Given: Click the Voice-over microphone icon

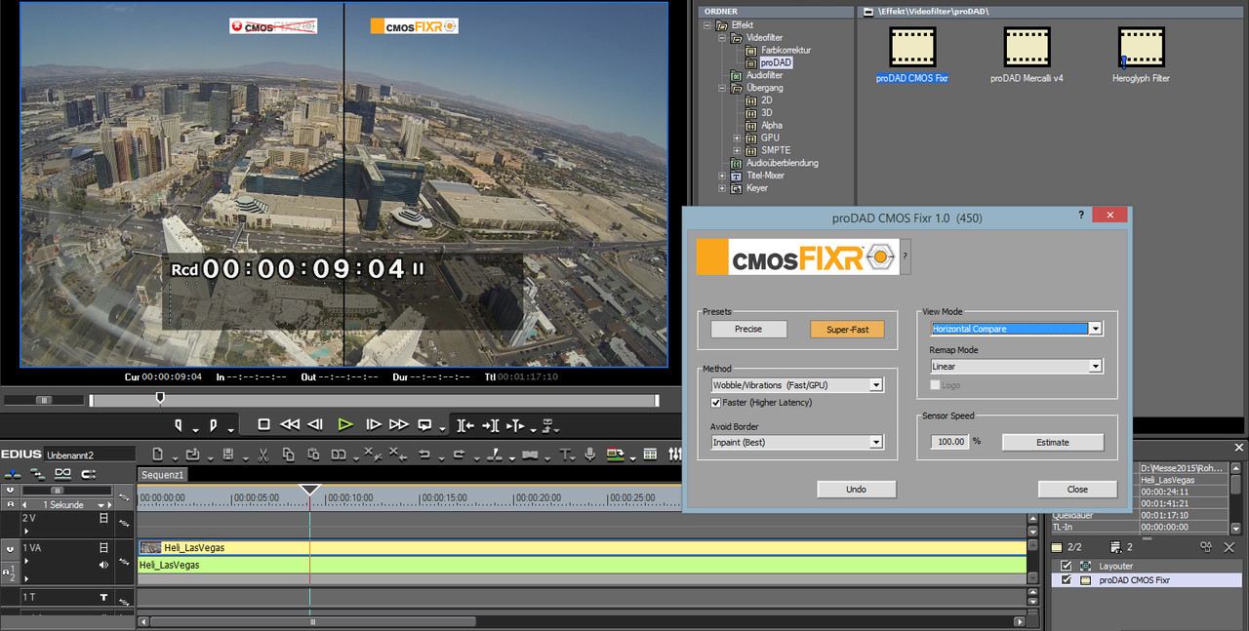Looking at the screenshot, I should 590,454.
